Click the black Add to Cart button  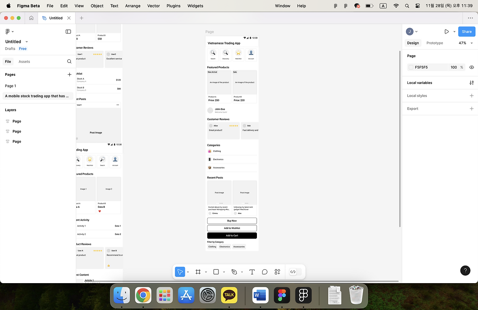[x=232, y=236]
